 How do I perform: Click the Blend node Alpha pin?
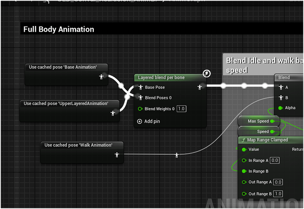point(280,108)
